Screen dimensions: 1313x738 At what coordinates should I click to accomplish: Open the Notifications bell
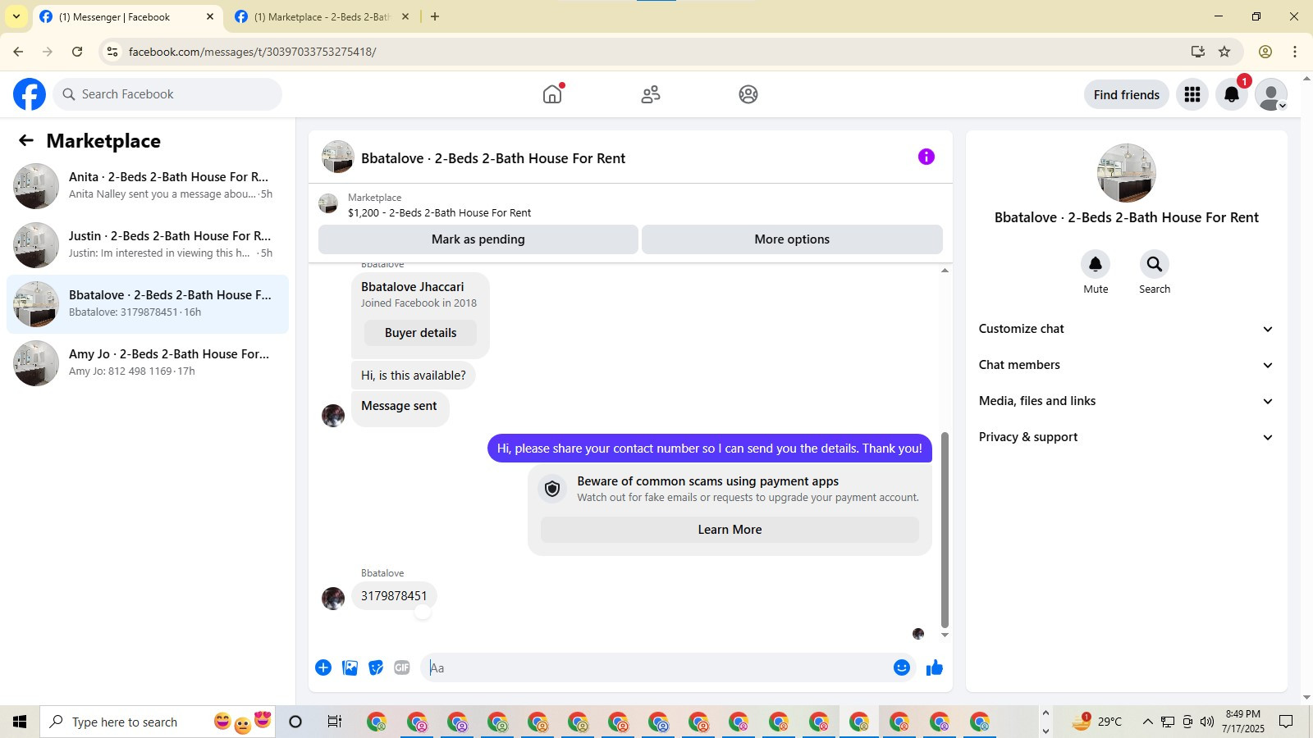(1232, 94)
